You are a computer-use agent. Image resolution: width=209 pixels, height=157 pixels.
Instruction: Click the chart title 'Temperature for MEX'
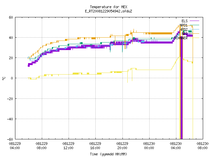(x=108, y=7)
